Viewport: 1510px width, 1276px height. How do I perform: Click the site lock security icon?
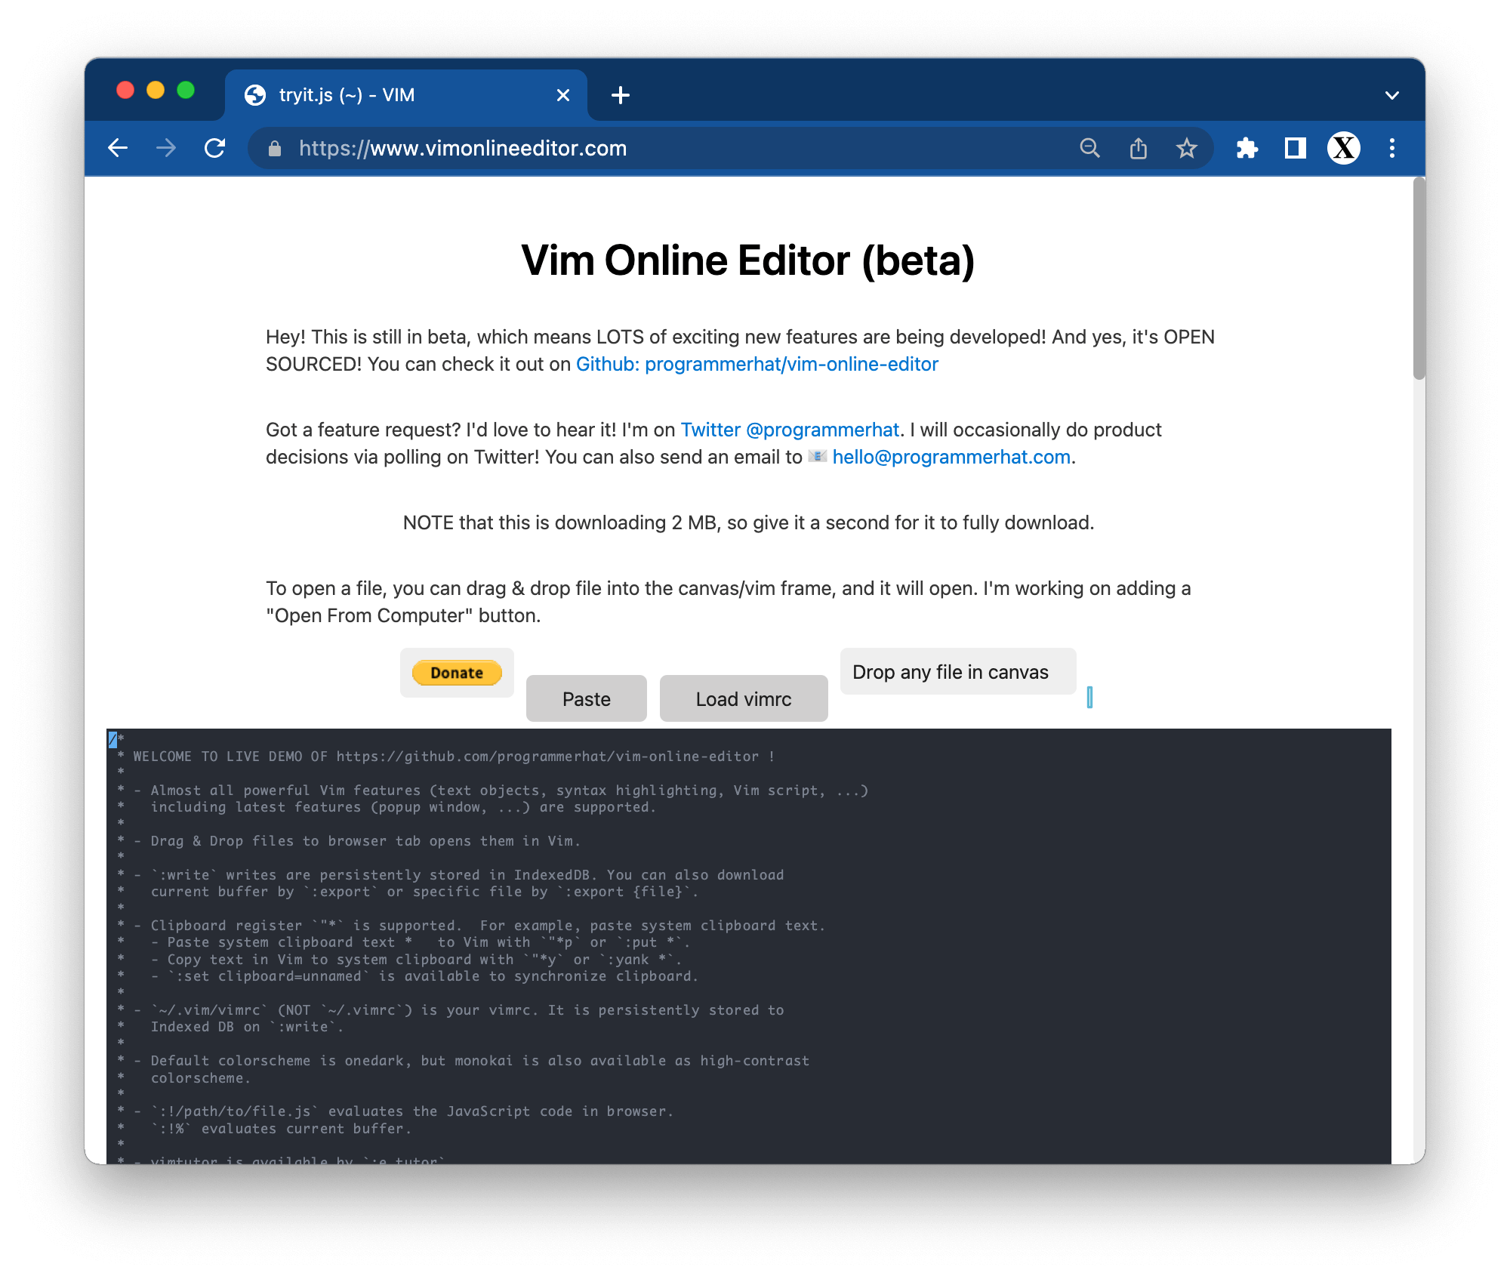[275, 149]
